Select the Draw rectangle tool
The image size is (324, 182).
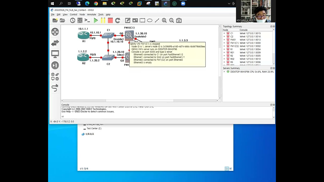[143, 20]
